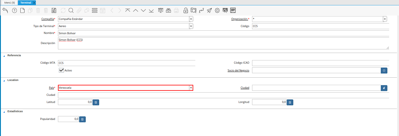Click the Longitud numeric field
Viewport: 399px width, 136px height.
[x=269, y=102]
